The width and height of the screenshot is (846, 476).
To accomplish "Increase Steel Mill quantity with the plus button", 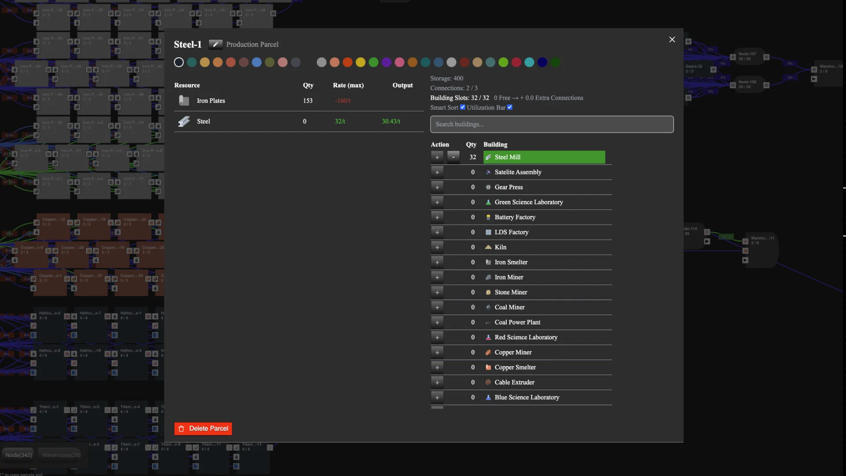I will [437, 157].
